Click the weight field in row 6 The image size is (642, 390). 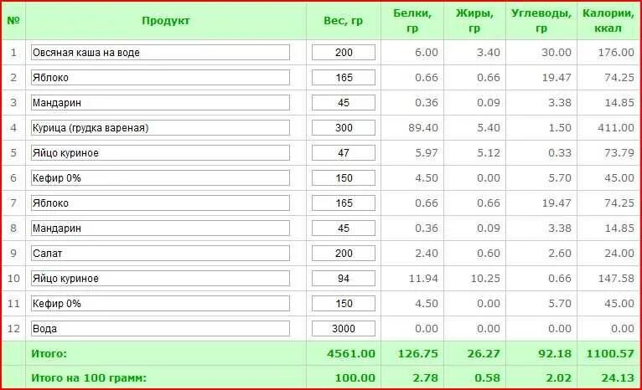pos(344,178)
